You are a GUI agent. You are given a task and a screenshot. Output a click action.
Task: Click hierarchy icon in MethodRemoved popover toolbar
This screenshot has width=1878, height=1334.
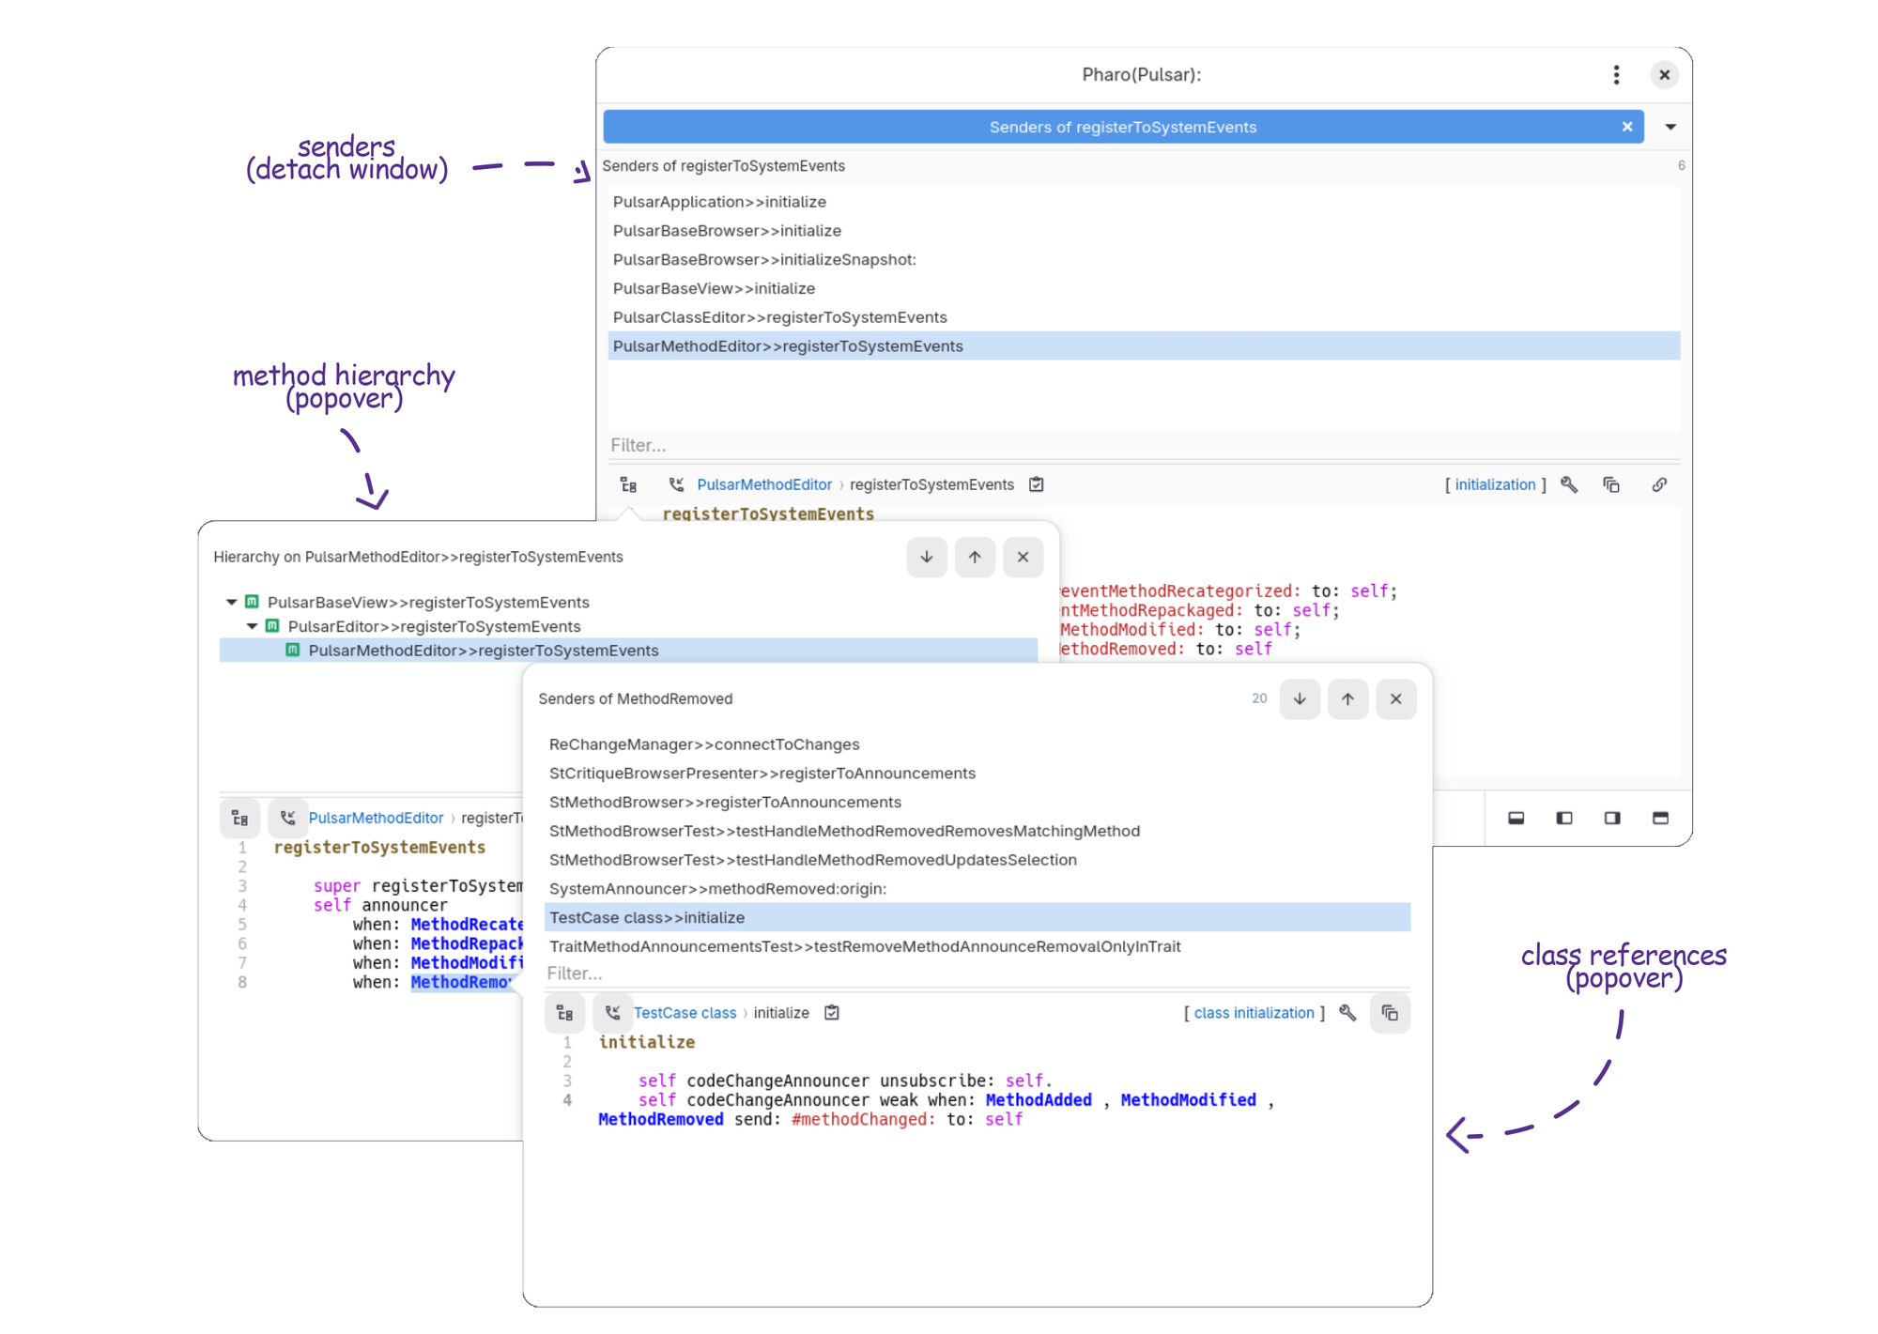[564, 1013]
